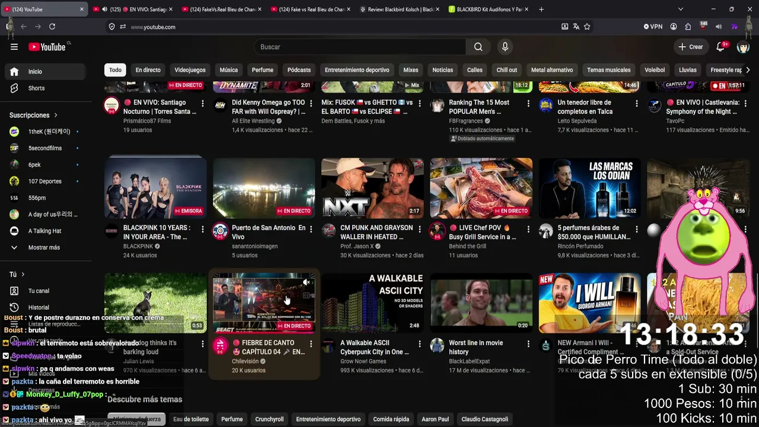
Task: Click the Crear button
Action: [691, 47]
